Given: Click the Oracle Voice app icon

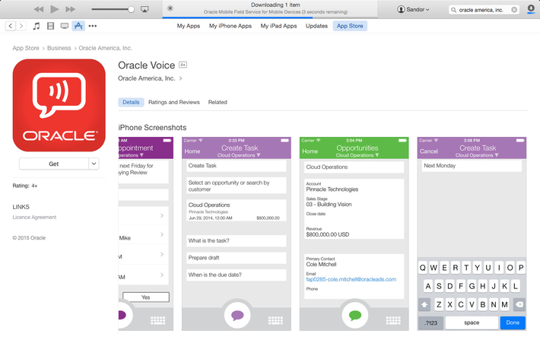Looking at the screenshot, I should click(59, 105).
